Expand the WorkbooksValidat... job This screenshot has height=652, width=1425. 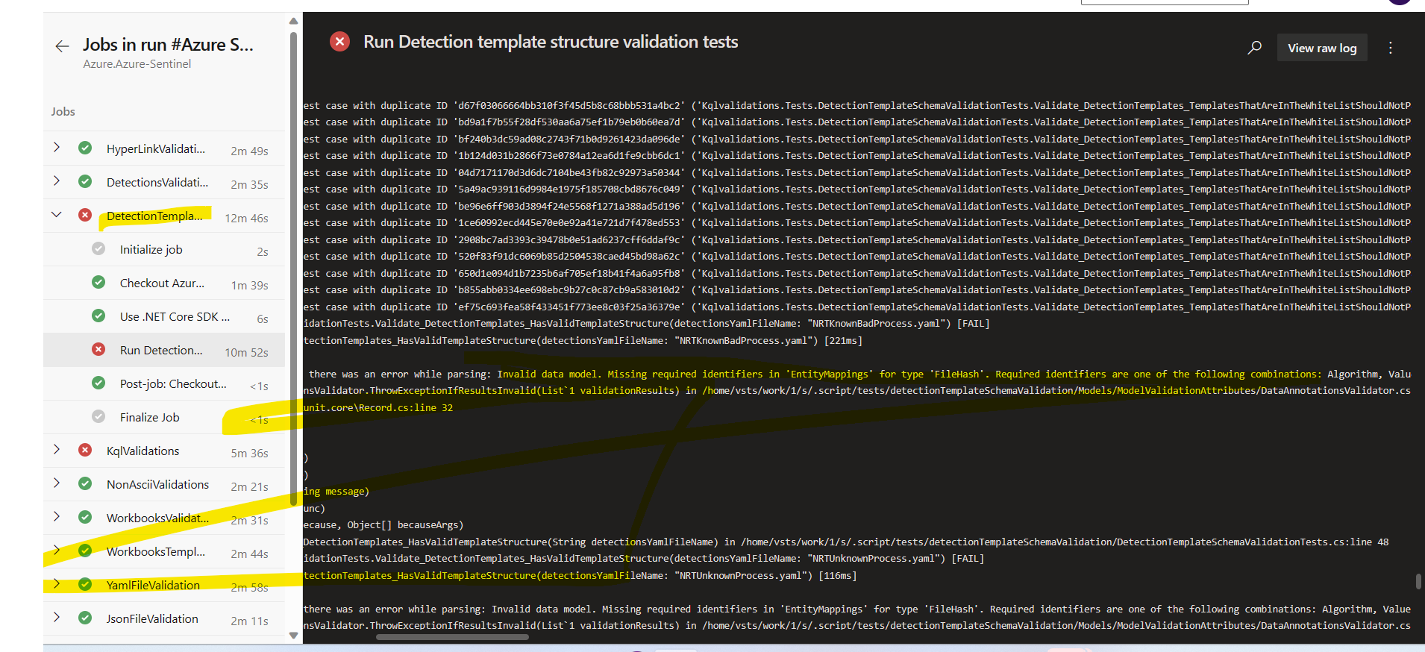point(57,517)
